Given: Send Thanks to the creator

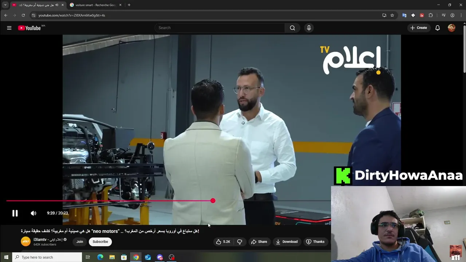Looking at the screenshot, I should tap(315, 242).
